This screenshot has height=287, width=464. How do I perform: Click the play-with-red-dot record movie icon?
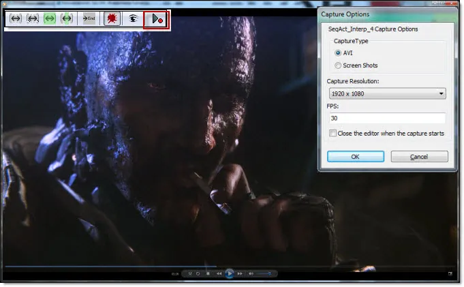click(x=157, y=19)
